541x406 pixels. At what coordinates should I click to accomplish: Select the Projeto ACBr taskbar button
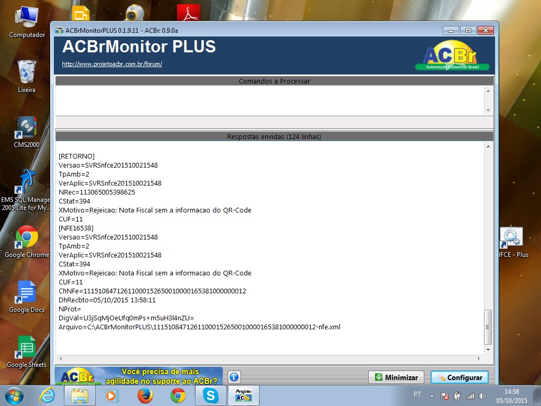tap(243, 395)
